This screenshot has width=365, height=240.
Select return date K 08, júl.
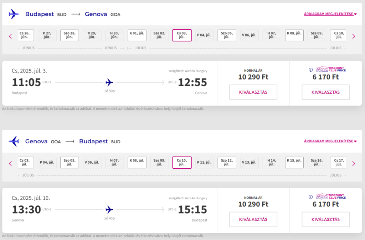(137, 163)
